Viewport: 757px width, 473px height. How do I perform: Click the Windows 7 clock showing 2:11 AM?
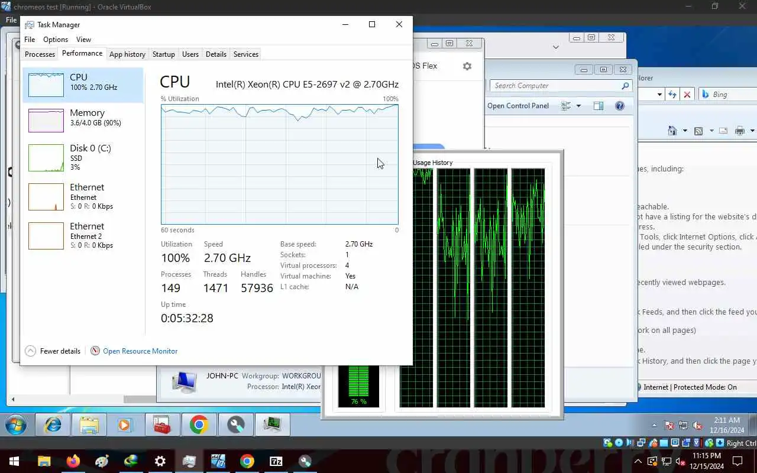pos(727,425)
